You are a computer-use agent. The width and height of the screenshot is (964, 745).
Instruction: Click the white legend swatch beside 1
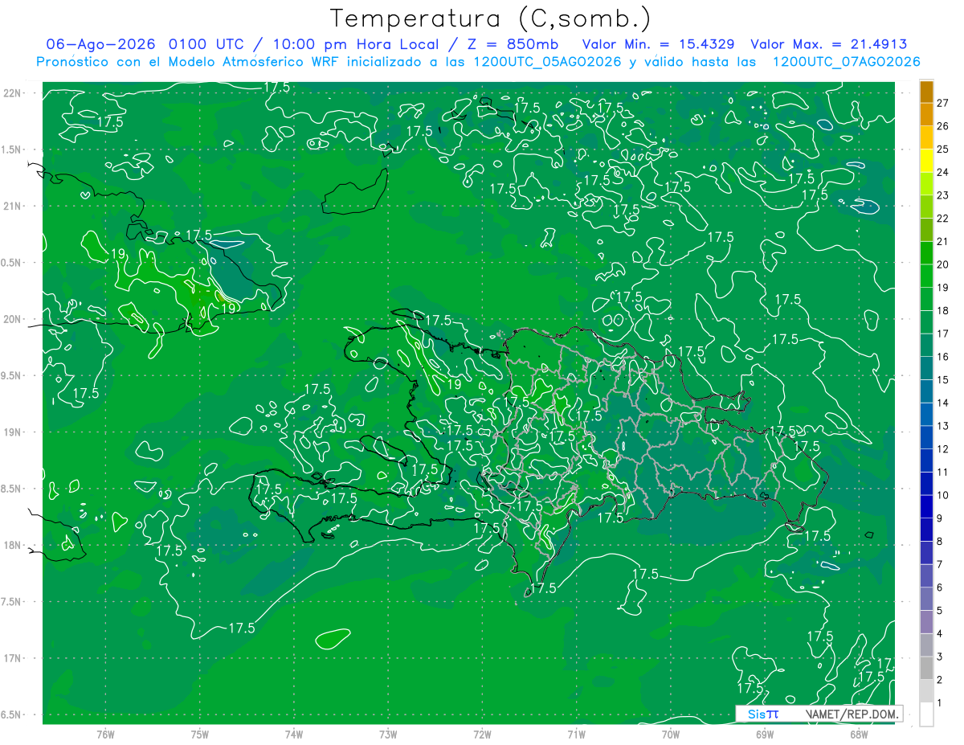click(x=926, y=714)
